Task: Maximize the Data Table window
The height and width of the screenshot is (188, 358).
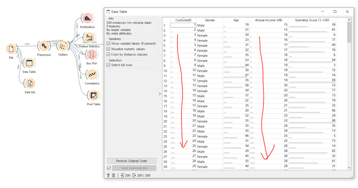Action: [334, 11]
